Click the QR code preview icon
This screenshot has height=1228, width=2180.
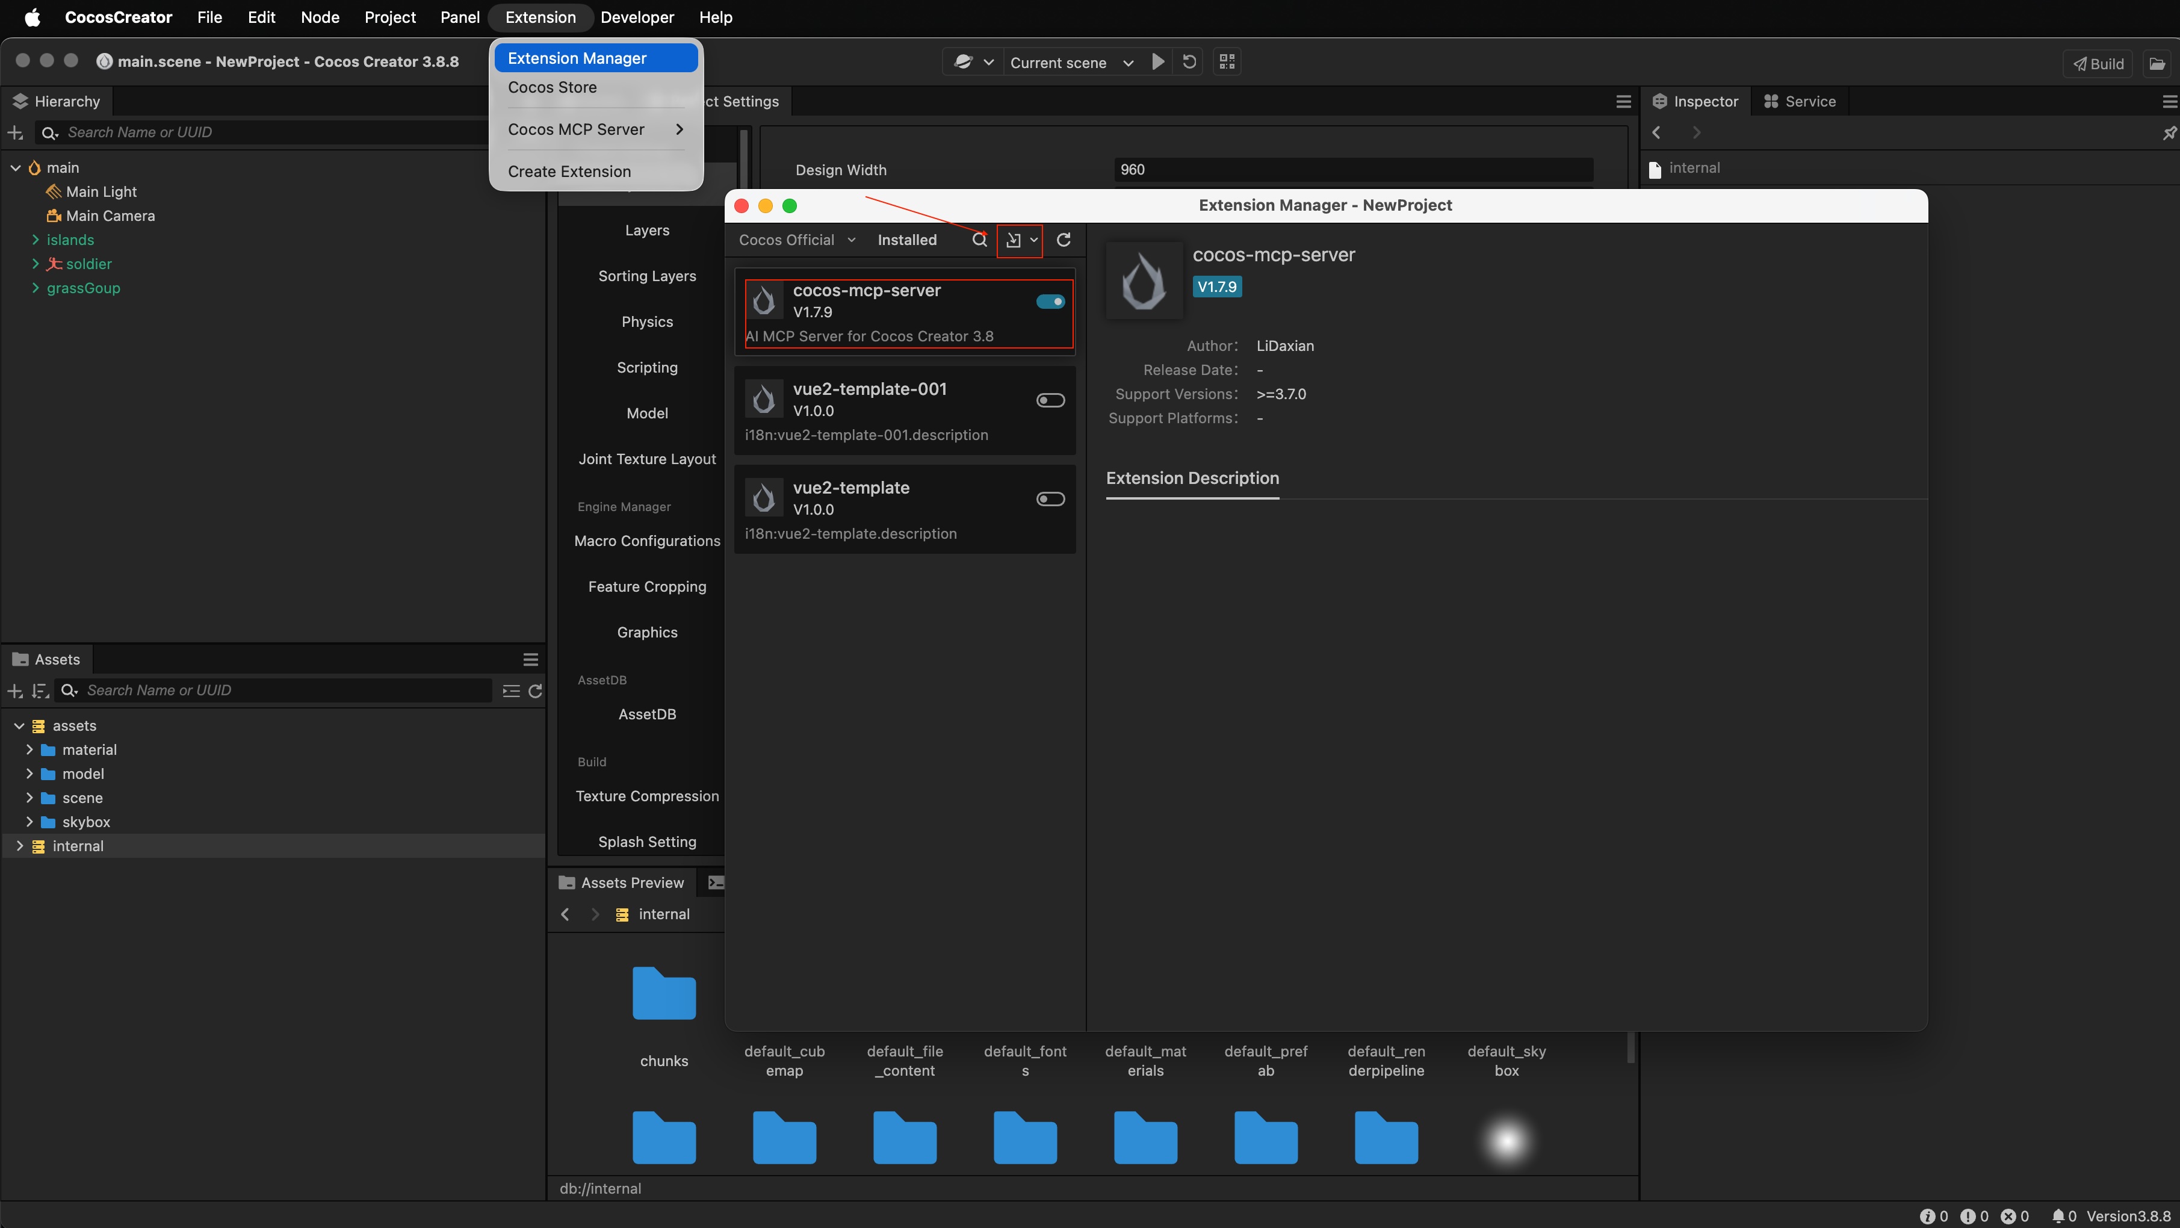click(1226, 62)
